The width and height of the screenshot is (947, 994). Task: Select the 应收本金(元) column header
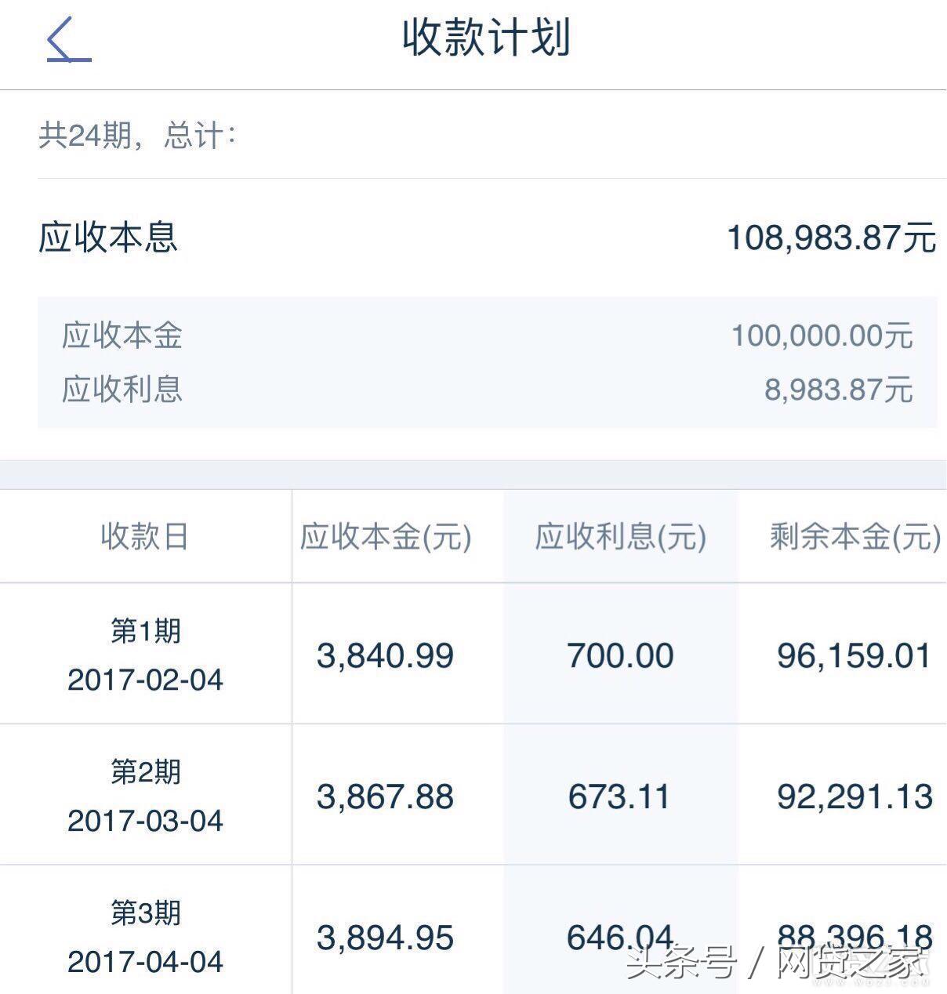click(386, 535)
